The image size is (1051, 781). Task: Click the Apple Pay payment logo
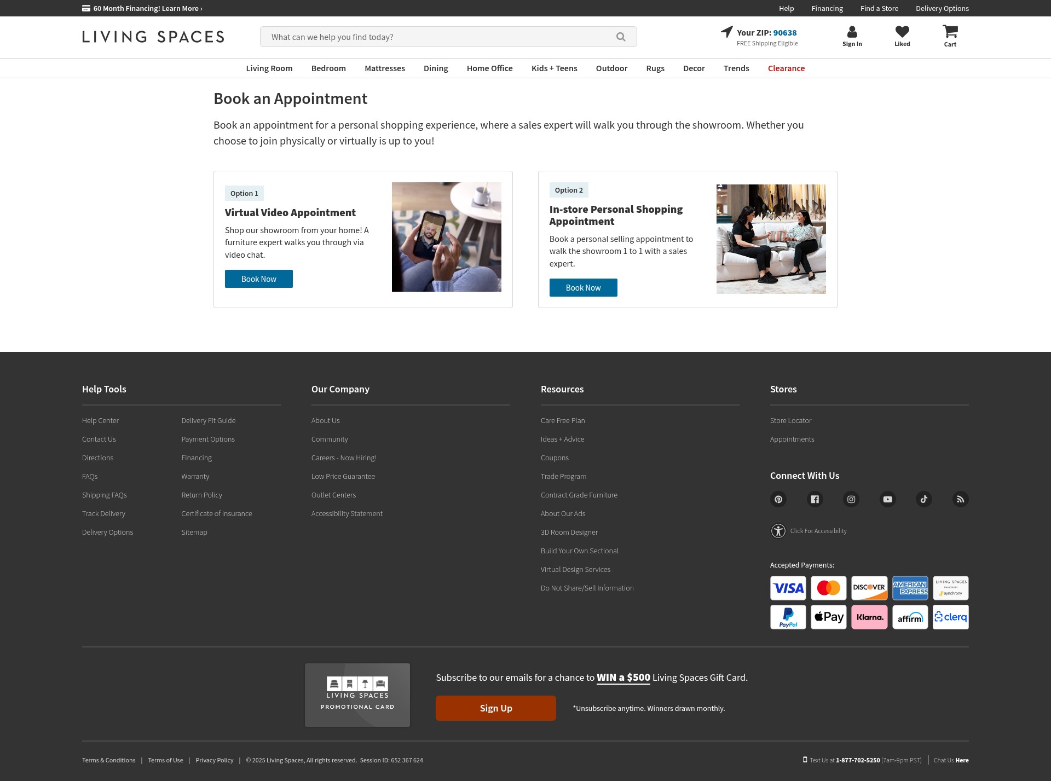click(x=829, y=617)
